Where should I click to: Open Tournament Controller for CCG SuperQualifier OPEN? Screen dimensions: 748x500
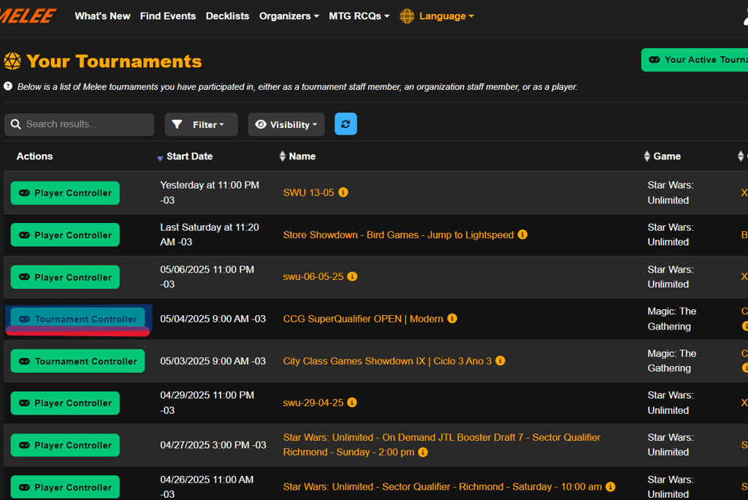click(77, 319)
